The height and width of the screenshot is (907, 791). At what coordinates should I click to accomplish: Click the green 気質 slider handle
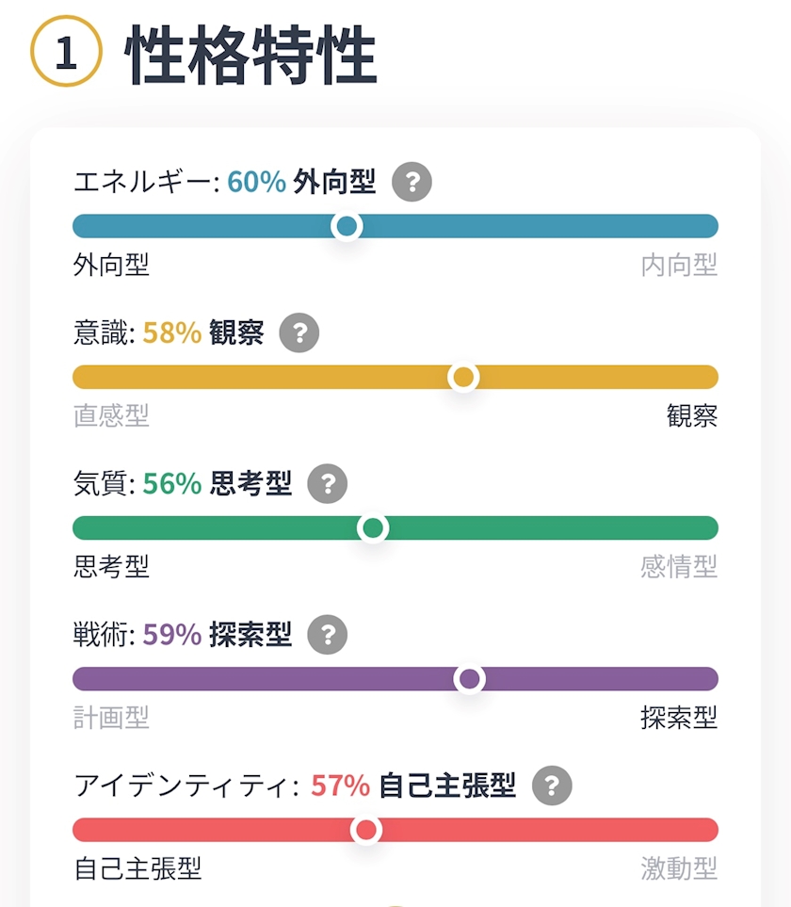(373, 528)
